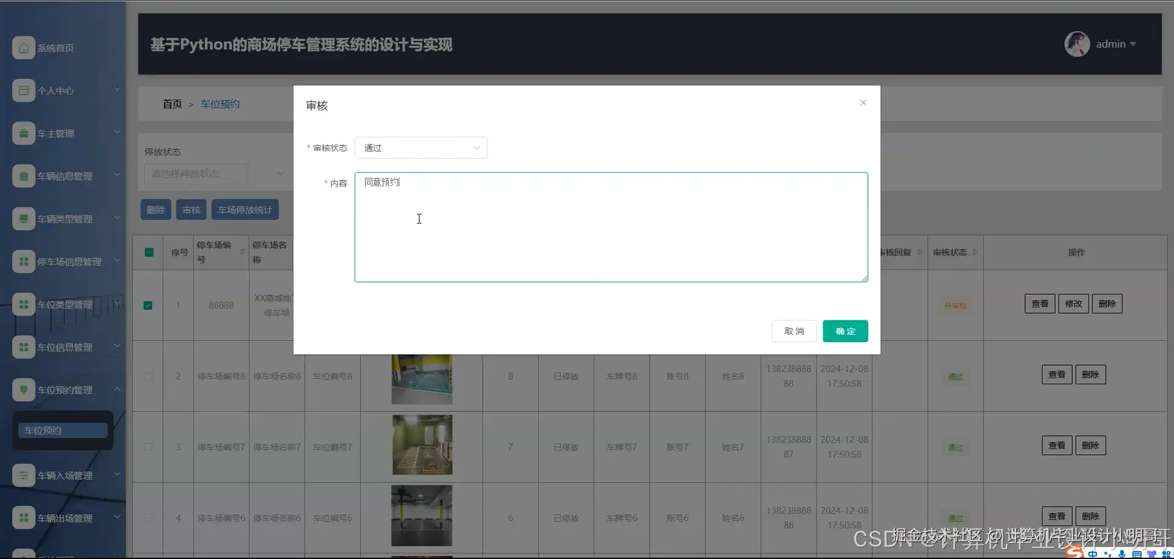Click the 个人中心 sidebar icon
The width and height of the screenshot is (1174, 559).
[x=23, y=91]
